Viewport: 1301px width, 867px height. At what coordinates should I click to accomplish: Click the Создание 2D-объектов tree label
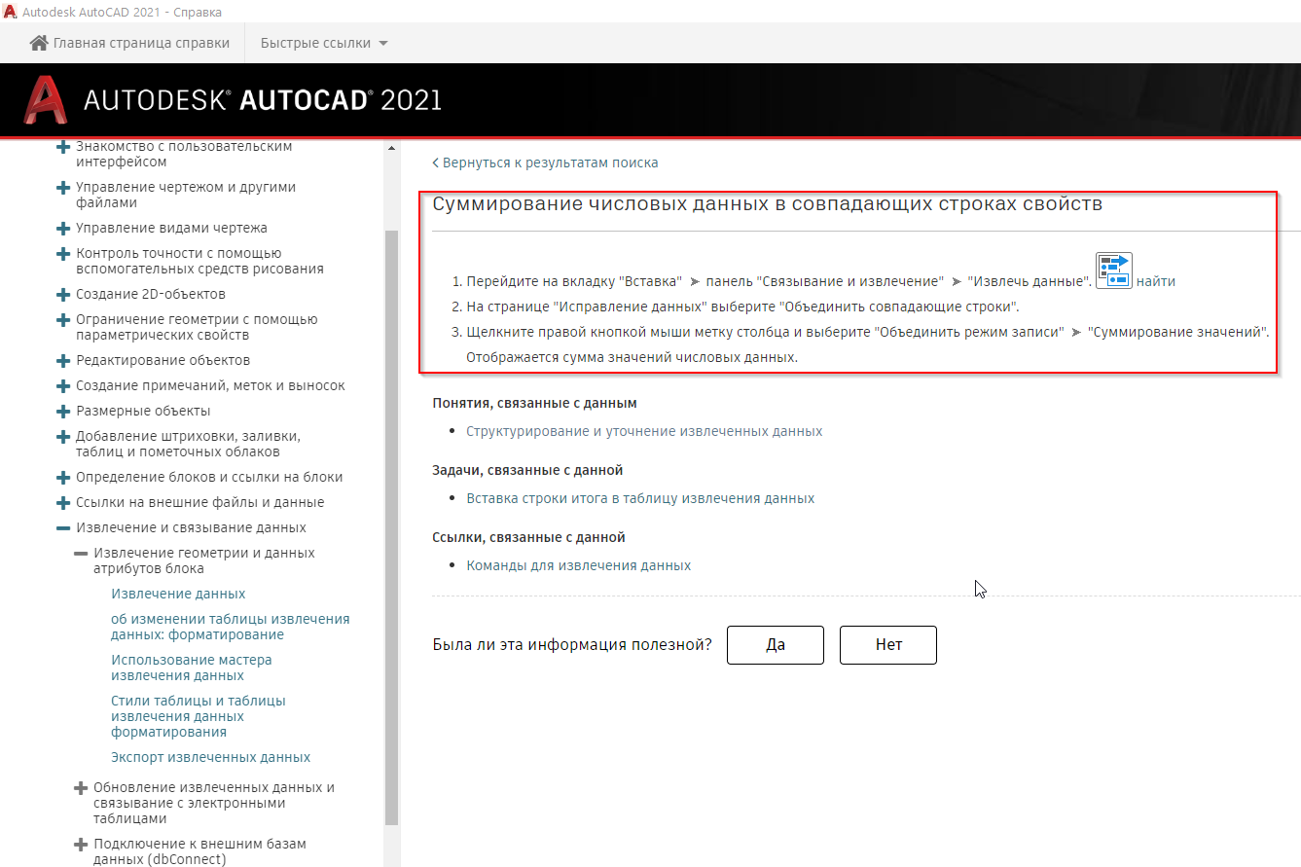coord(151,294)
